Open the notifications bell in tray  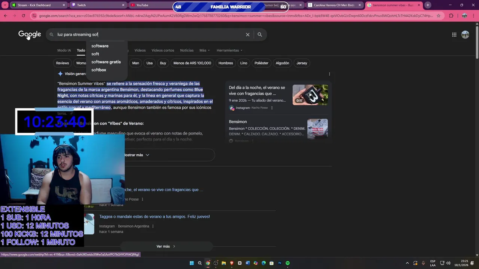tap(472, 263)
